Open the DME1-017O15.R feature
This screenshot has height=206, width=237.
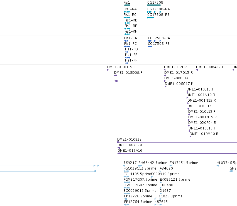click(x=179, y=73)
